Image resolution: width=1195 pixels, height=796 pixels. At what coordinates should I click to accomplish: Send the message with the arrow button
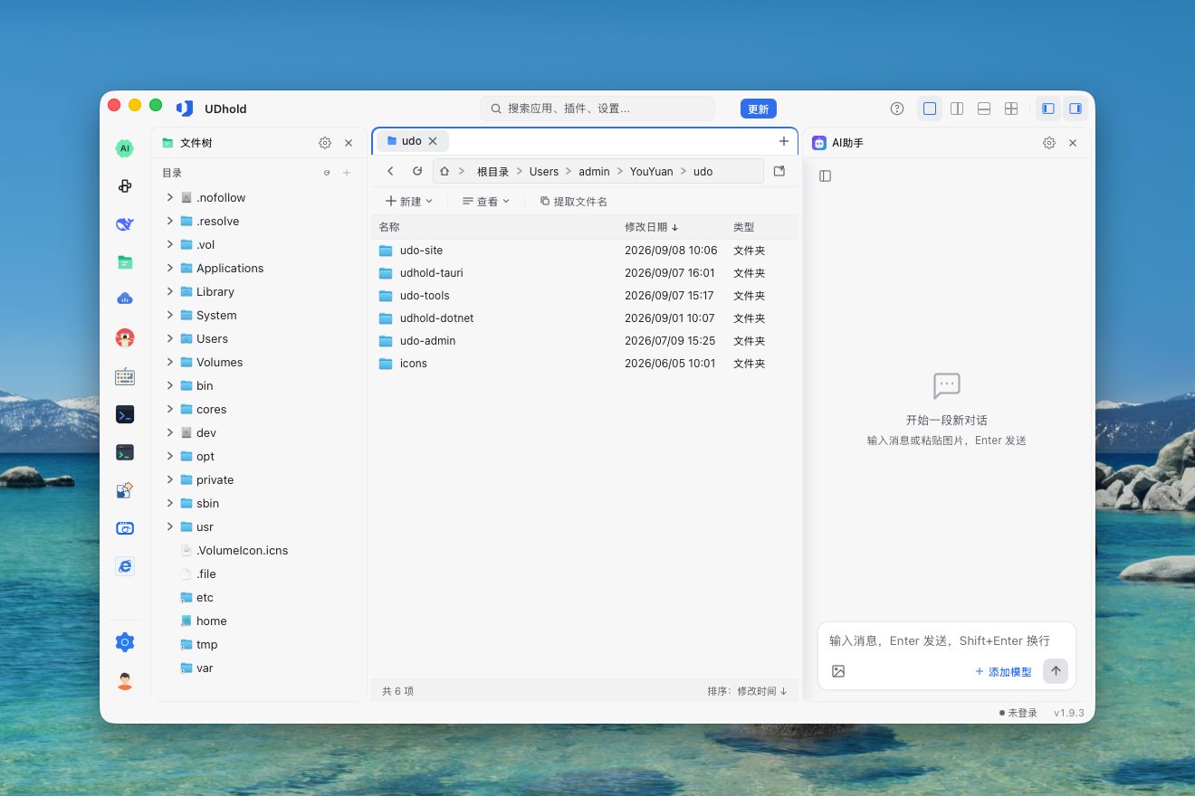coord(1056,671)
